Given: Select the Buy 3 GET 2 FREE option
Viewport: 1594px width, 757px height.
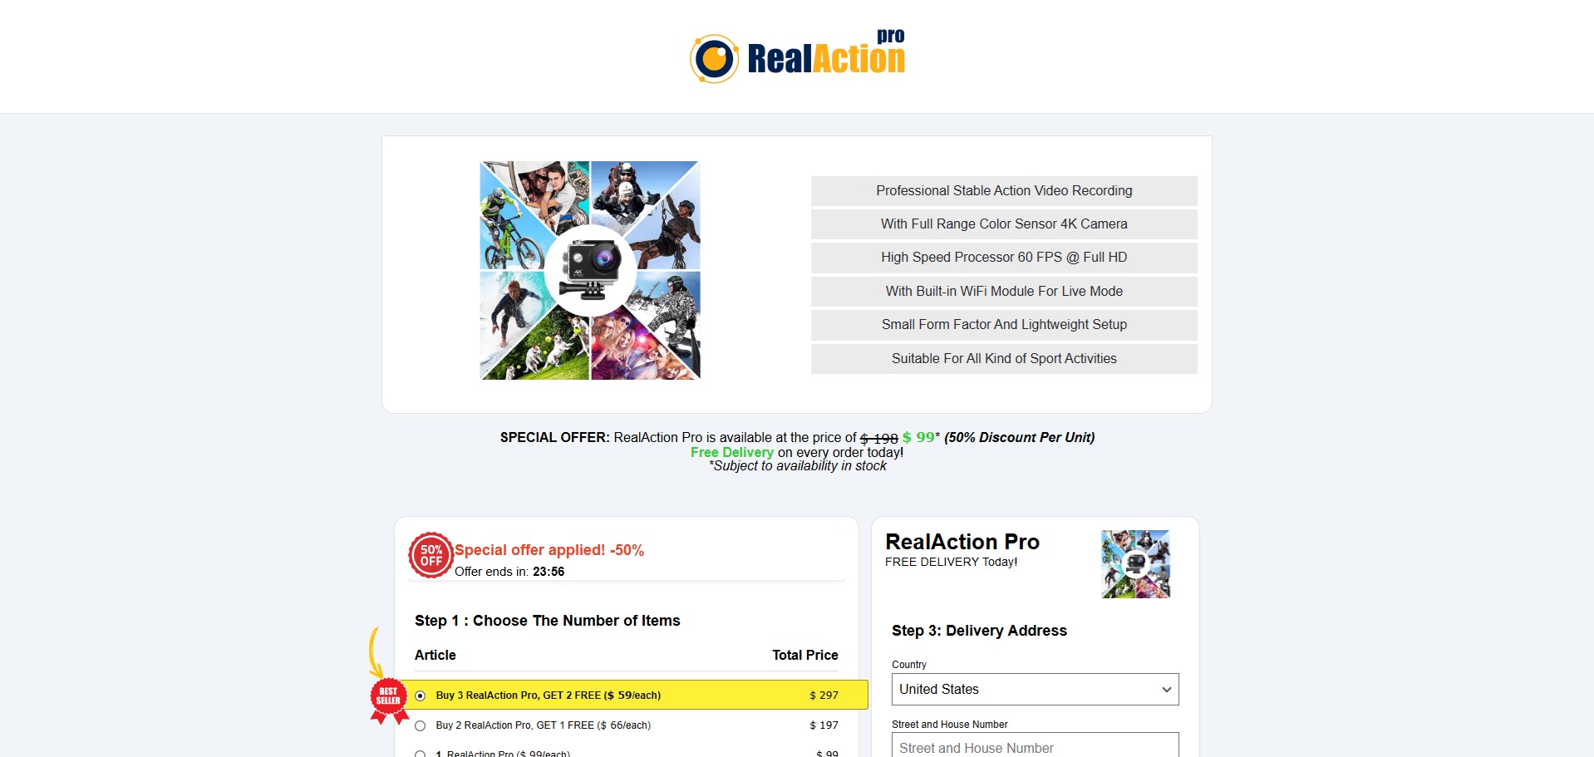Looking at the screenshot, I should (421, 696).
